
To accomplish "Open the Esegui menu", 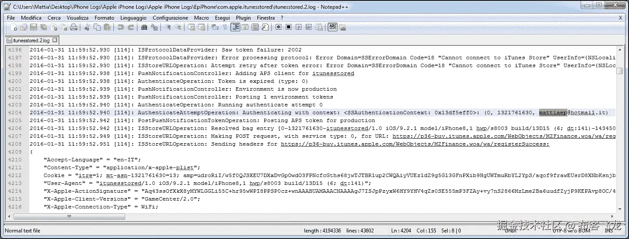I will (223, 18).
